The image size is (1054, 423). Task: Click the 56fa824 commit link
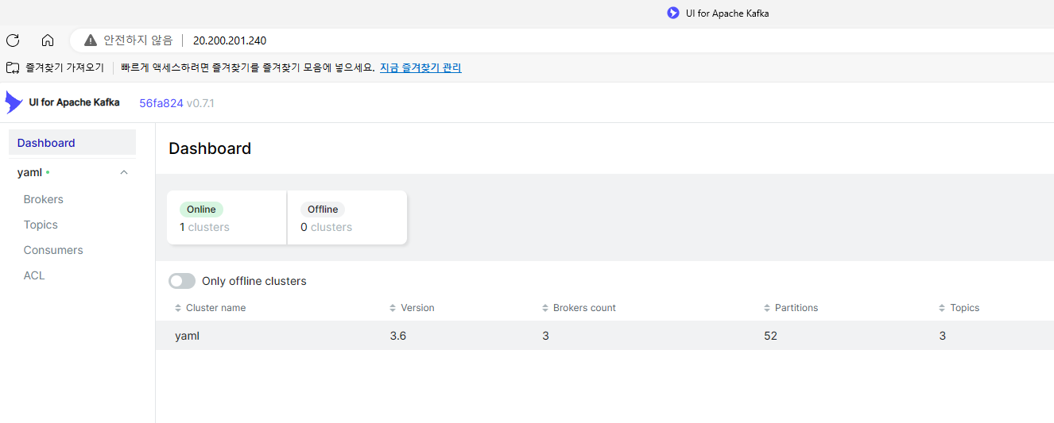coord(161,103)
